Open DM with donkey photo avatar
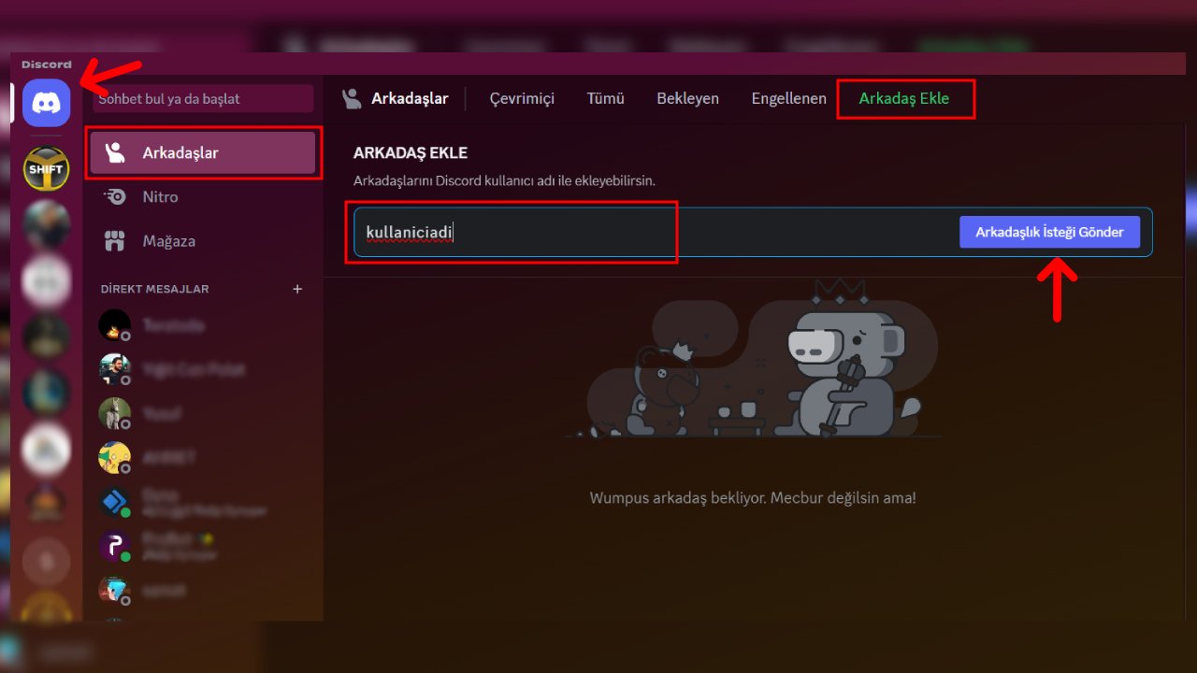Image resolution: width=1197 pixels, height=673 pixels. (x=114, y=413)
